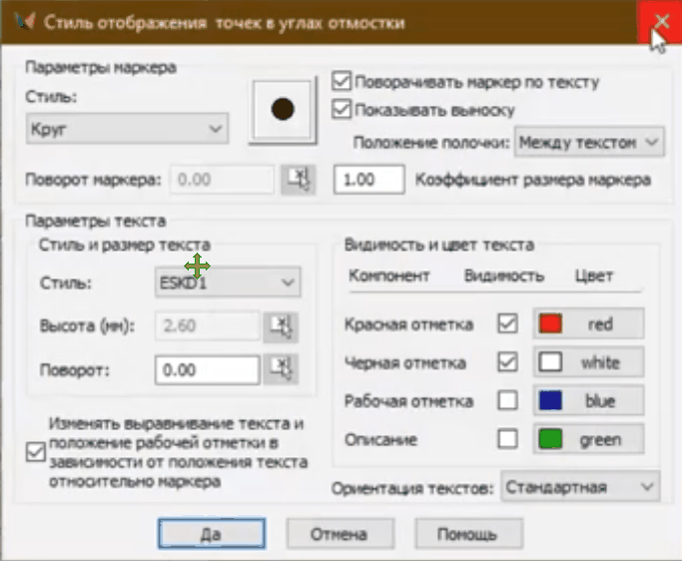Enable visibility checkbox for Описание
The image size is (682, 561).
508,439
